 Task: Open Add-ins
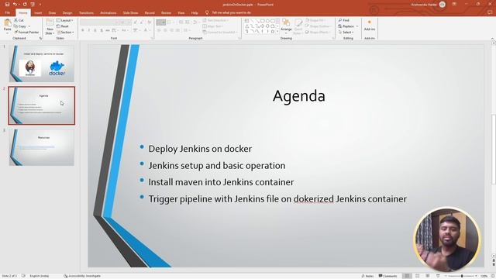[369, 26]
